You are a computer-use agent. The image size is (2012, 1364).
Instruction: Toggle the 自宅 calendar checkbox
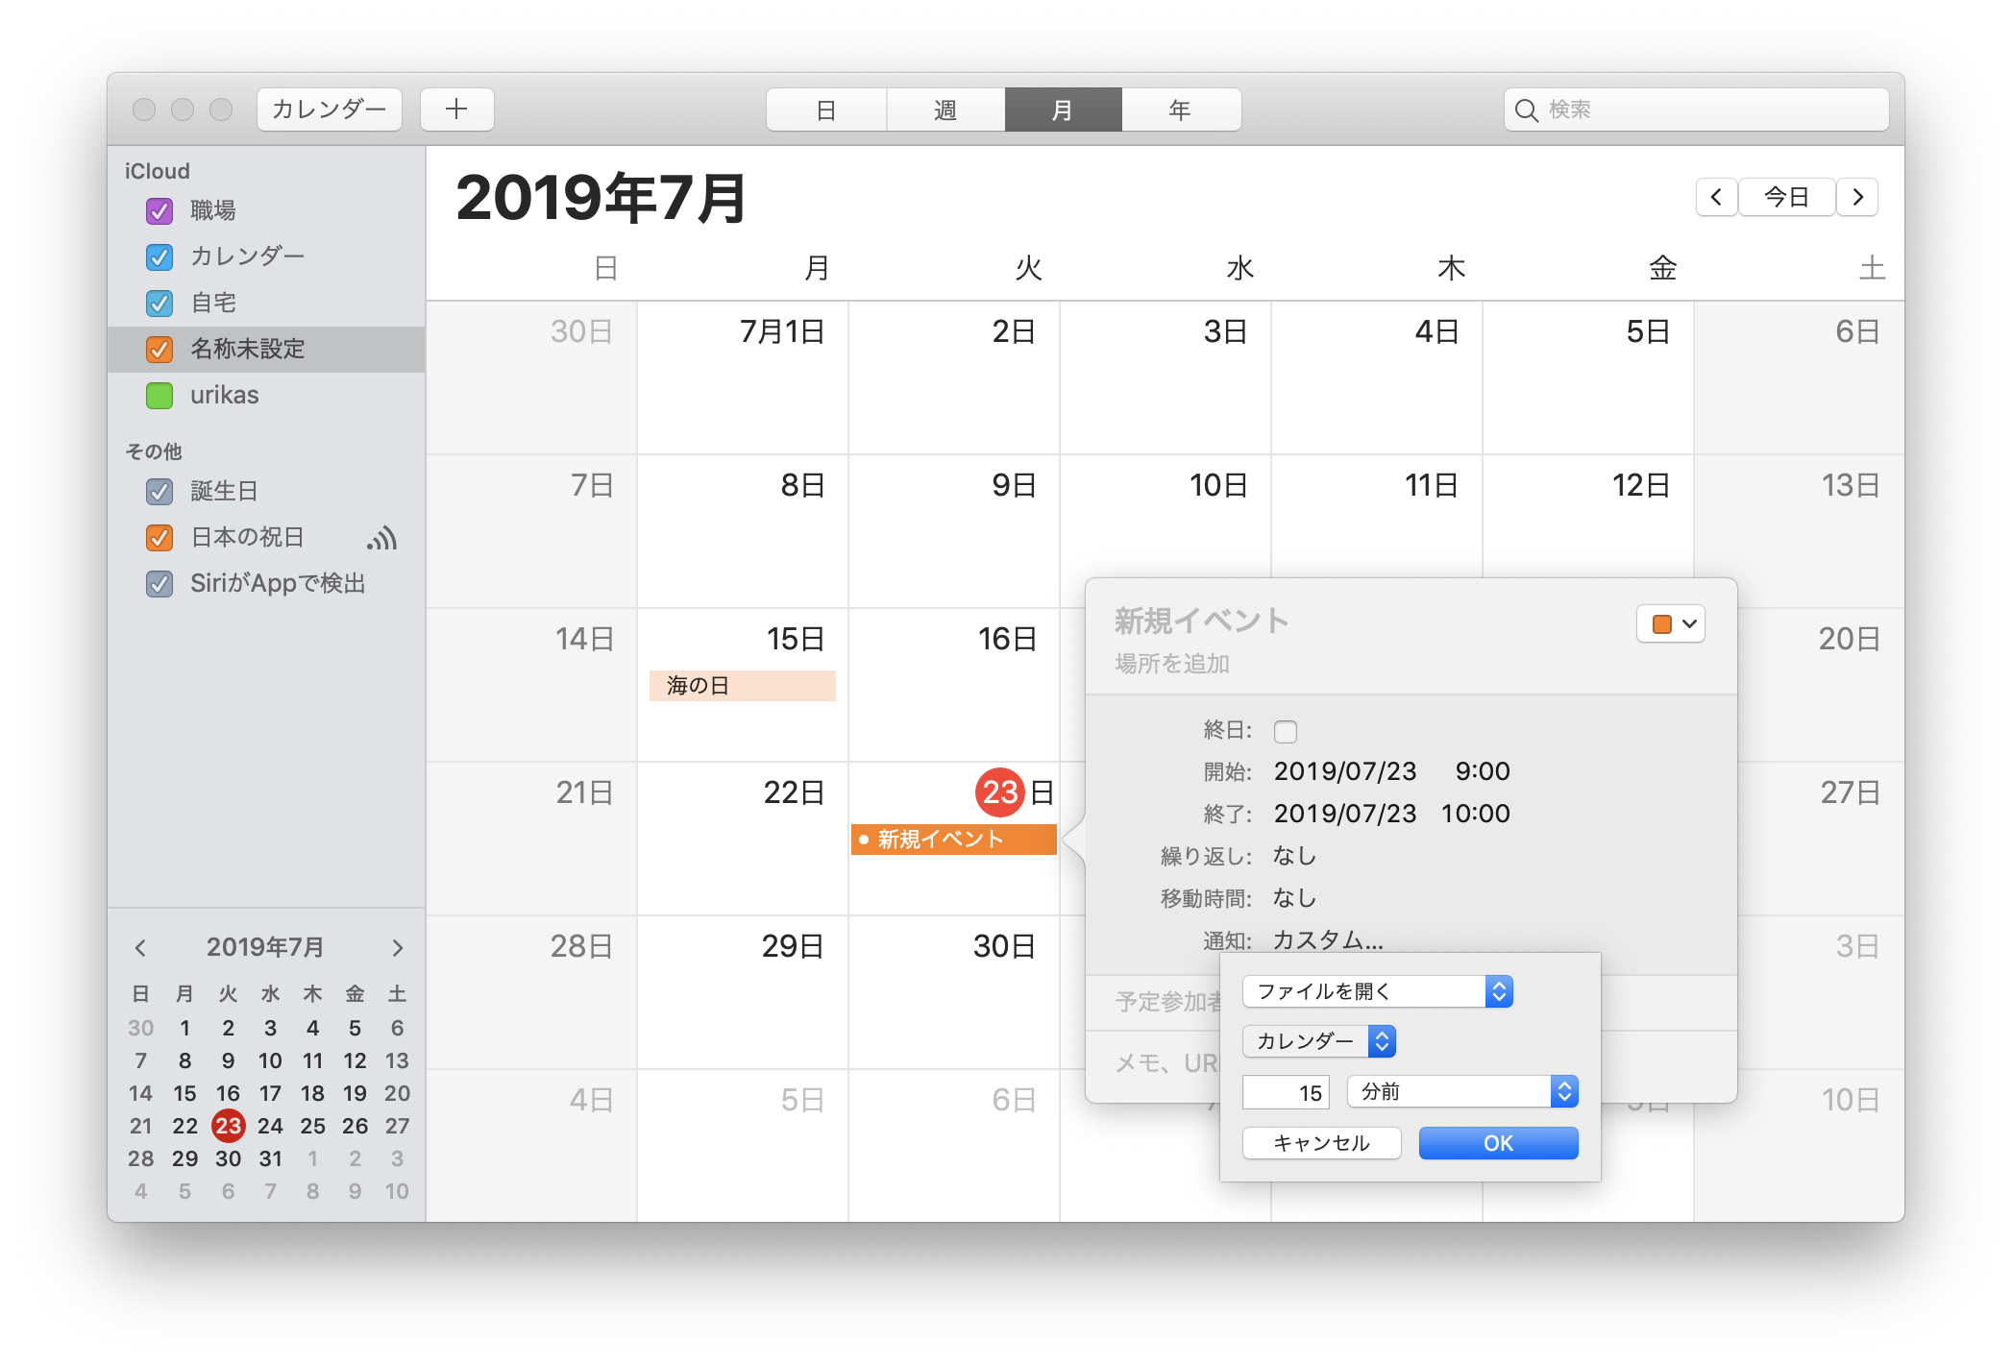pos(159,303)
